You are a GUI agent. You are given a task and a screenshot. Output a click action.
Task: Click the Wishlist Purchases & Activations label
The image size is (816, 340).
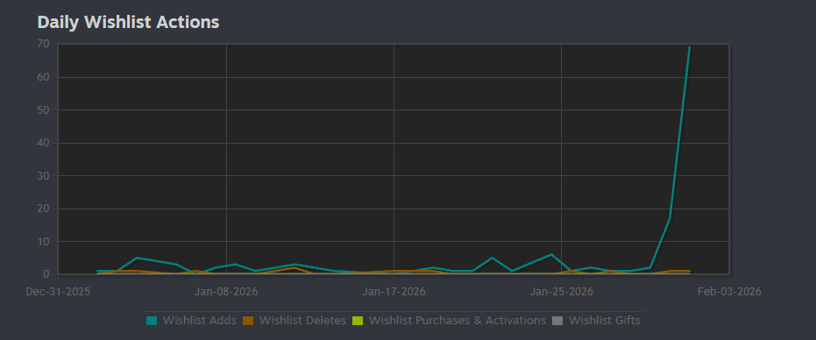[x=458, y=321]
